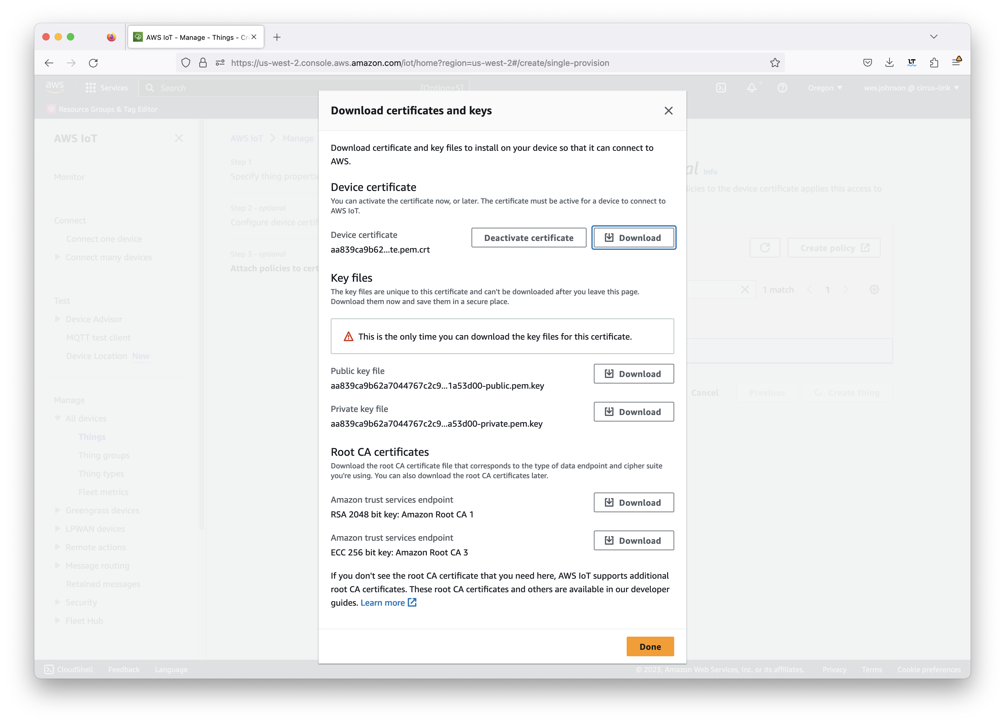The height and width of the screenshot is (724, 1005).
Task: Go back in browser history
Action: (x=49, y=63)
